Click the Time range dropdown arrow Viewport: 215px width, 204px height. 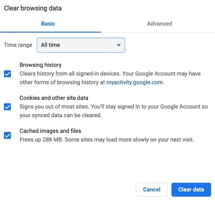(119, 45)
